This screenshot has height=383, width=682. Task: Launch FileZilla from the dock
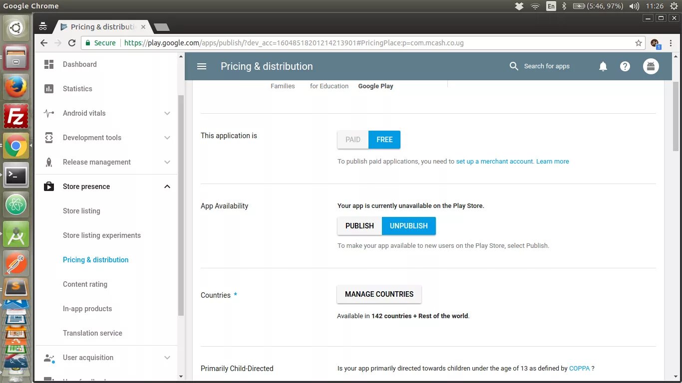(x=16, y=117)
